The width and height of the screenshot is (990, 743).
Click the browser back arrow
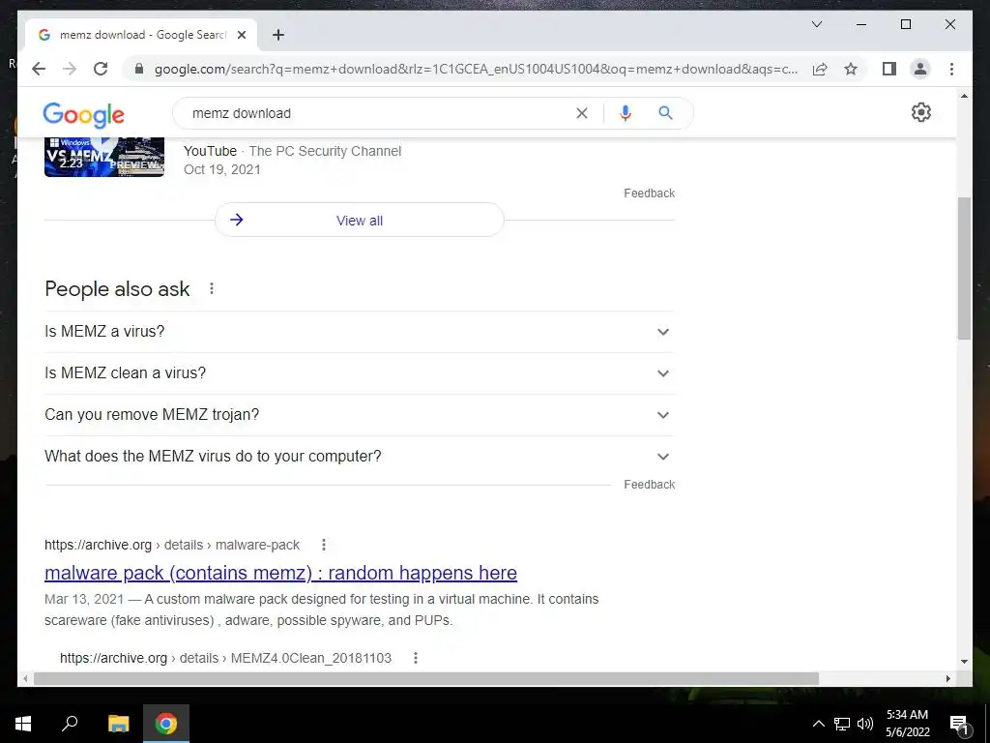(39, 69)
